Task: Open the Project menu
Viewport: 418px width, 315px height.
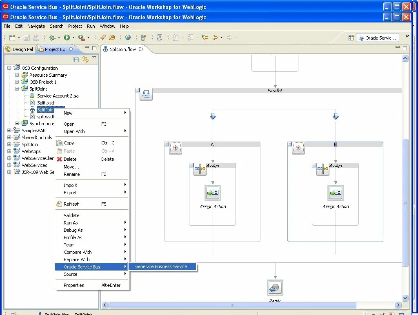Action: coord(75,26)
